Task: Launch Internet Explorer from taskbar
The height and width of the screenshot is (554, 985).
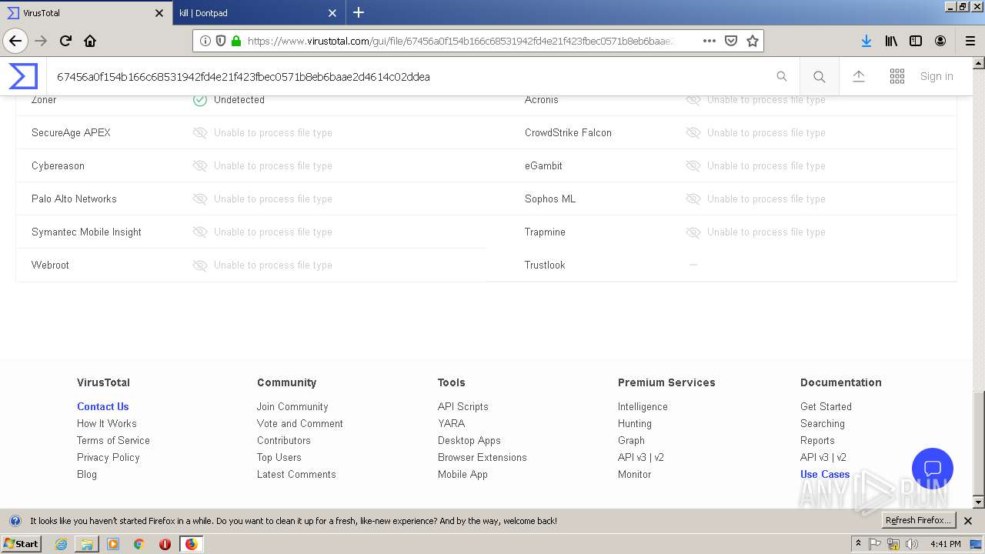Action: [x=61, y=544]
